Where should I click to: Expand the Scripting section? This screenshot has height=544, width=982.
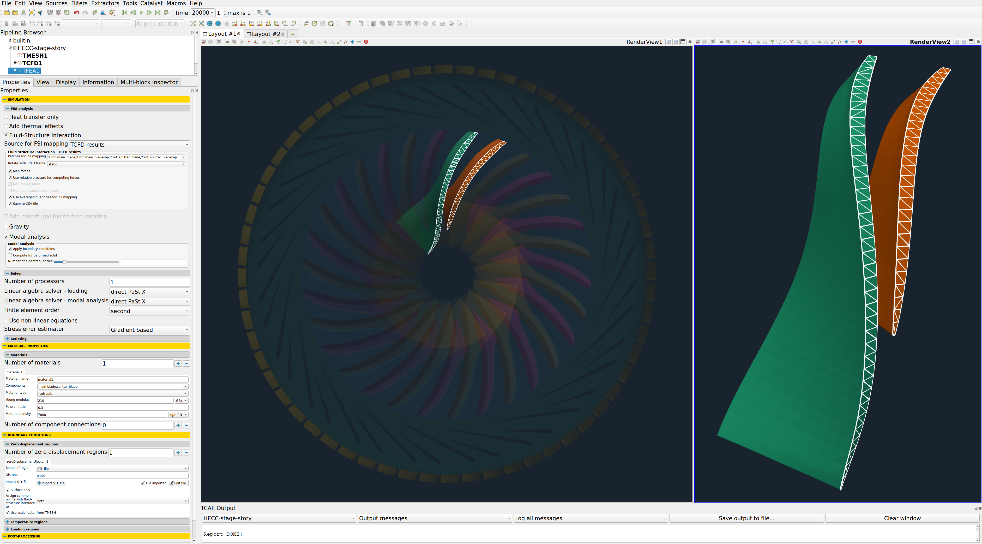(97, 339)
